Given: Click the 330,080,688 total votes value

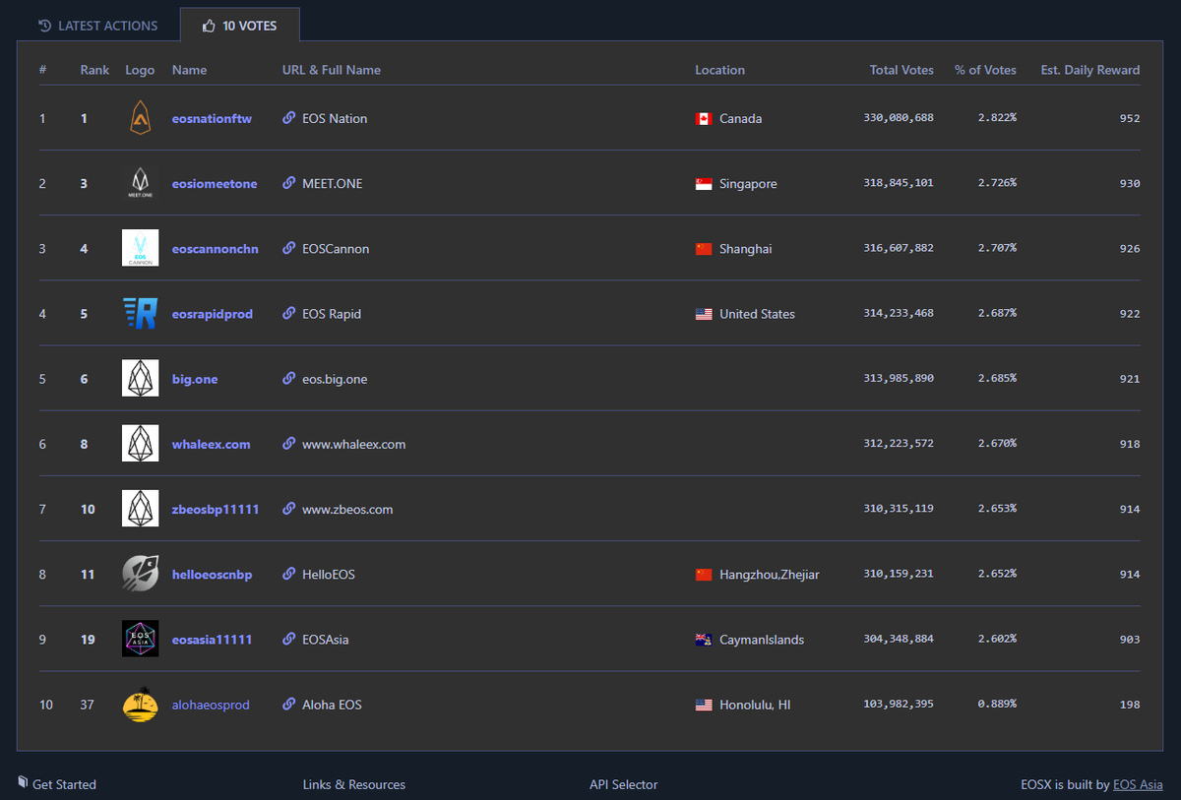Looking at the screenshot, I should [899, 118].
